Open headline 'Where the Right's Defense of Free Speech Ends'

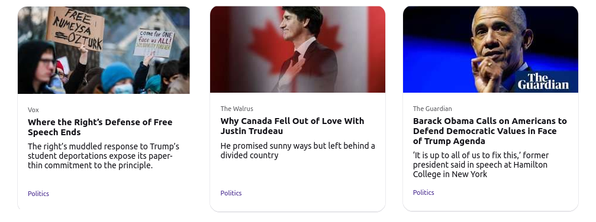click(x=100, y=127)
